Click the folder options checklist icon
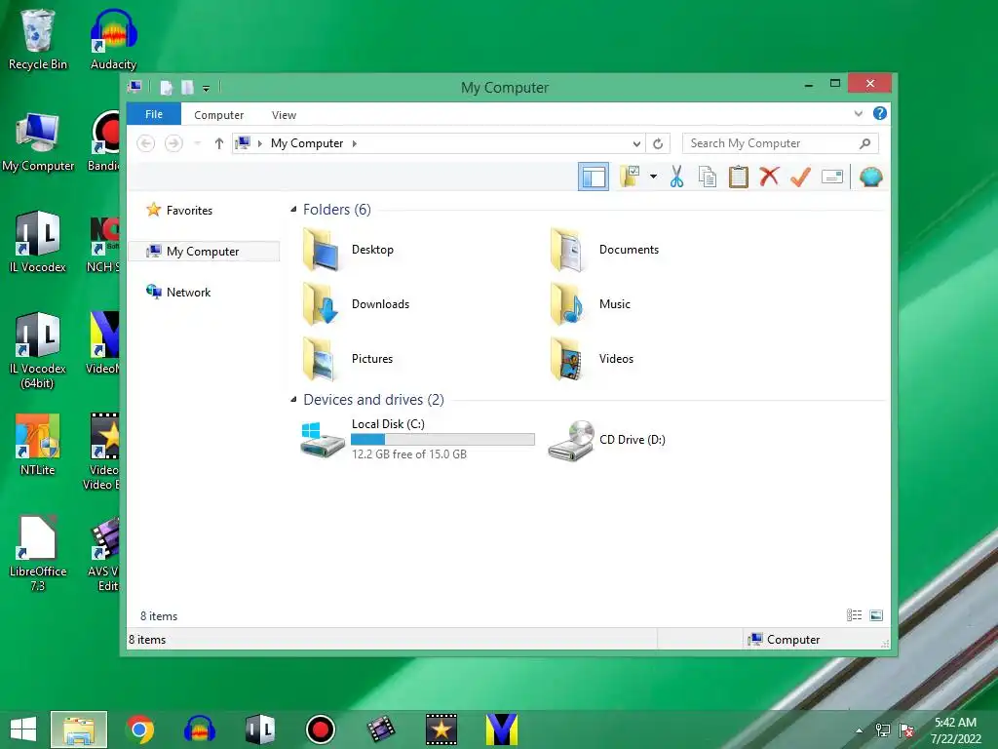 coord(630,177)
